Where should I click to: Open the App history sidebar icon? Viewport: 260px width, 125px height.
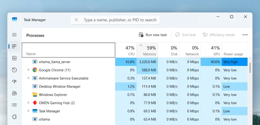(15, 70)
